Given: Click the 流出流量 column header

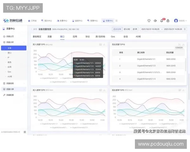Looking at the screenshot, I should tap(170, 53).
